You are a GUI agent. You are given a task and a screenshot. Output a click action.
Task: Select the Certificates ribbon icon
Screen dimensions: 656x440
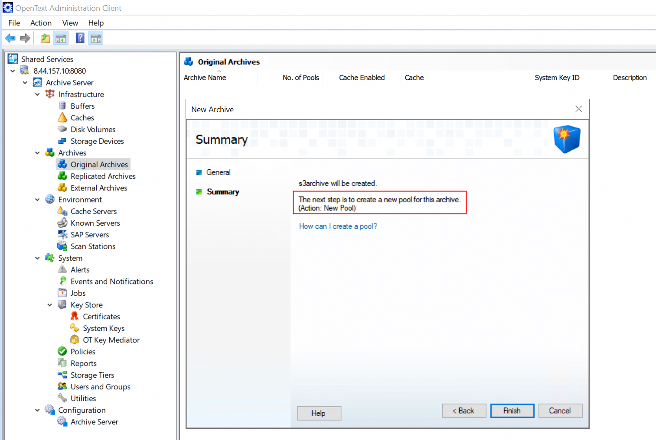75,316
